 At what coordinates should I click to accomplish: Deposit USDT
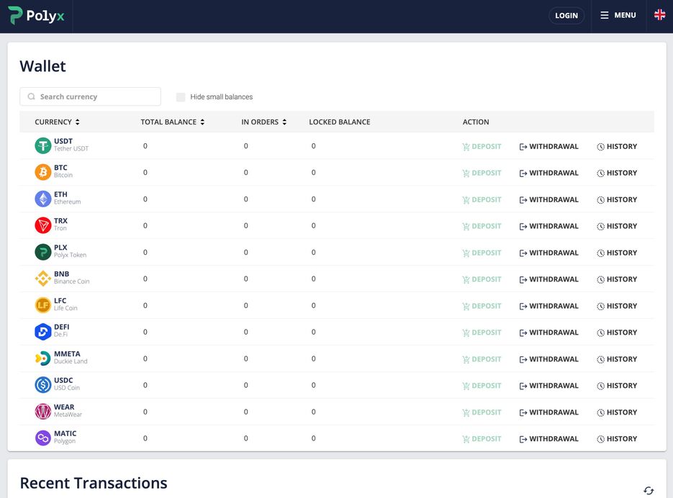[482, 146]
